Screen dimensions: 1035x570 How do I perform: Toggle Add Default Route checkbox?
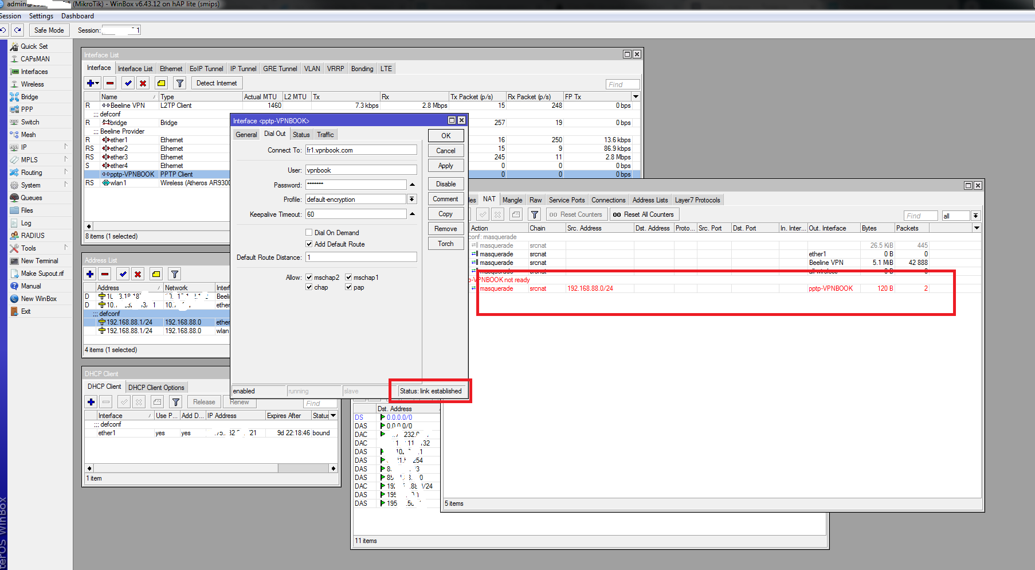pyautogui.click(x=309, y=244)
